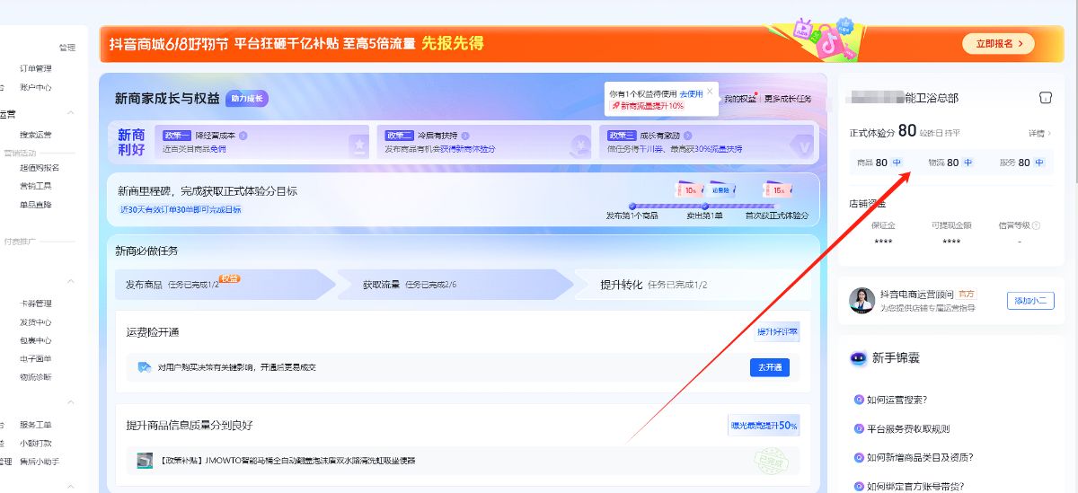Open 我的权益
This screenshot has width=1078, height=493.
pos(740,99)
